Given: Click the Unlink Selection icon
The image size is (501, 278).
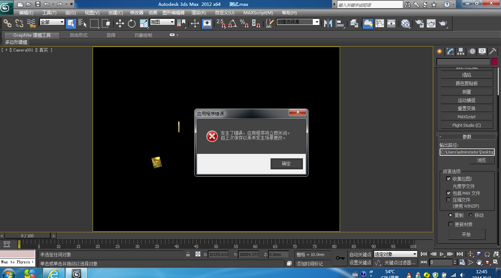Looking at the screenshot, I should [19, 24].
